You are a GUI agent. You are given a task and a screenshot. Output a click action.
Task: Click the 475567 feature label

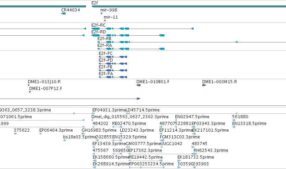coord(100,151)
